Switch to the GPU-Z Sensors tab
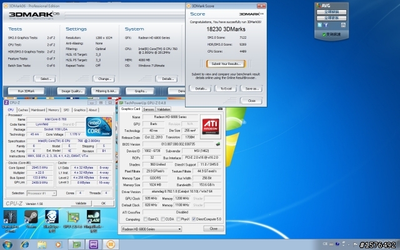Viewport: 400px width, 250px height. tap(149, 109)
